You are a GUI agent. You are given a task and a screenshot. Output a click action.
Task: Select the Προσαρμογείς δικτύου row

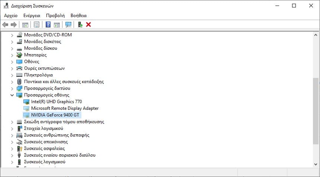(x=47, y=88)
